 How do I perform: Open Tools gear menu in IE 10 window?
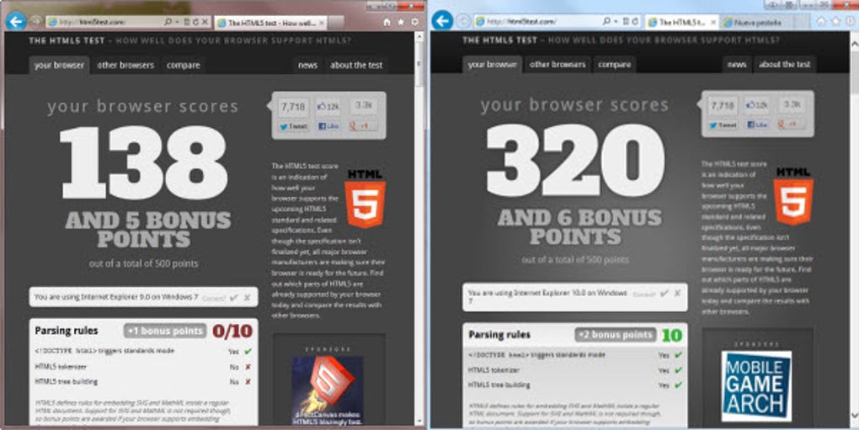[x=850, y=21]
